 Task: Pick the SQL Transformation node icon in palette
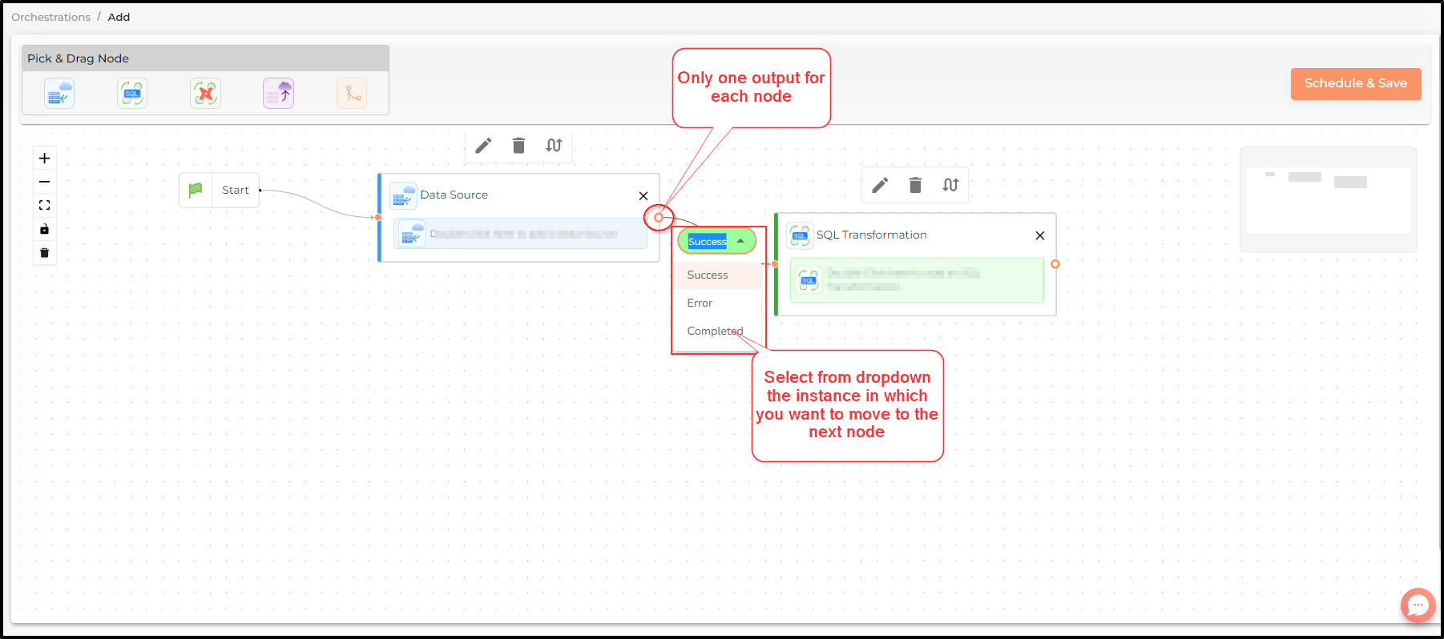(x=132, y=94)
